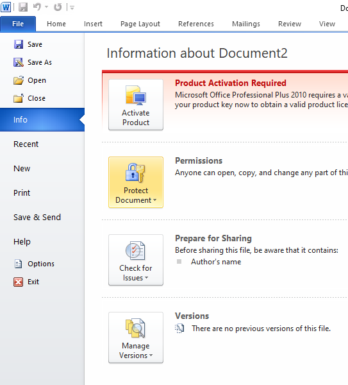Click the red Exit icon

[x=18, y=282]
